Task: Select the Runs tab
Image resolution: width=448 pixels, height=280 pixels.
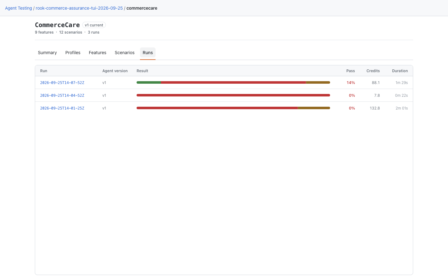Action: (148, 53)
